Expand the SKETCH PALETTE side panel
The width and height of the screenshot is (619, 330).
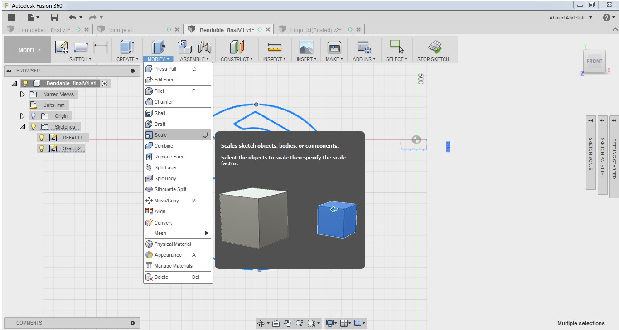point(602,155)
